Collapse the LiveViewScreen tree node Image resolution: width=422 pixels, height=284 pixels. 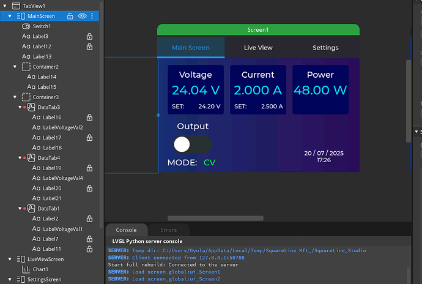click(x=10, y=259)
